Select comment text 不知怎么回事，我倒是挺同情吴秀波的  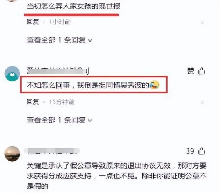point(88,85)
